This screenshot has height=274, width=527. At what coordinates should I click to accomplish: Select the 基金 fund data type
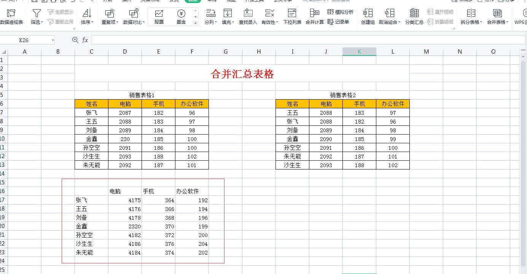(181, 17)
